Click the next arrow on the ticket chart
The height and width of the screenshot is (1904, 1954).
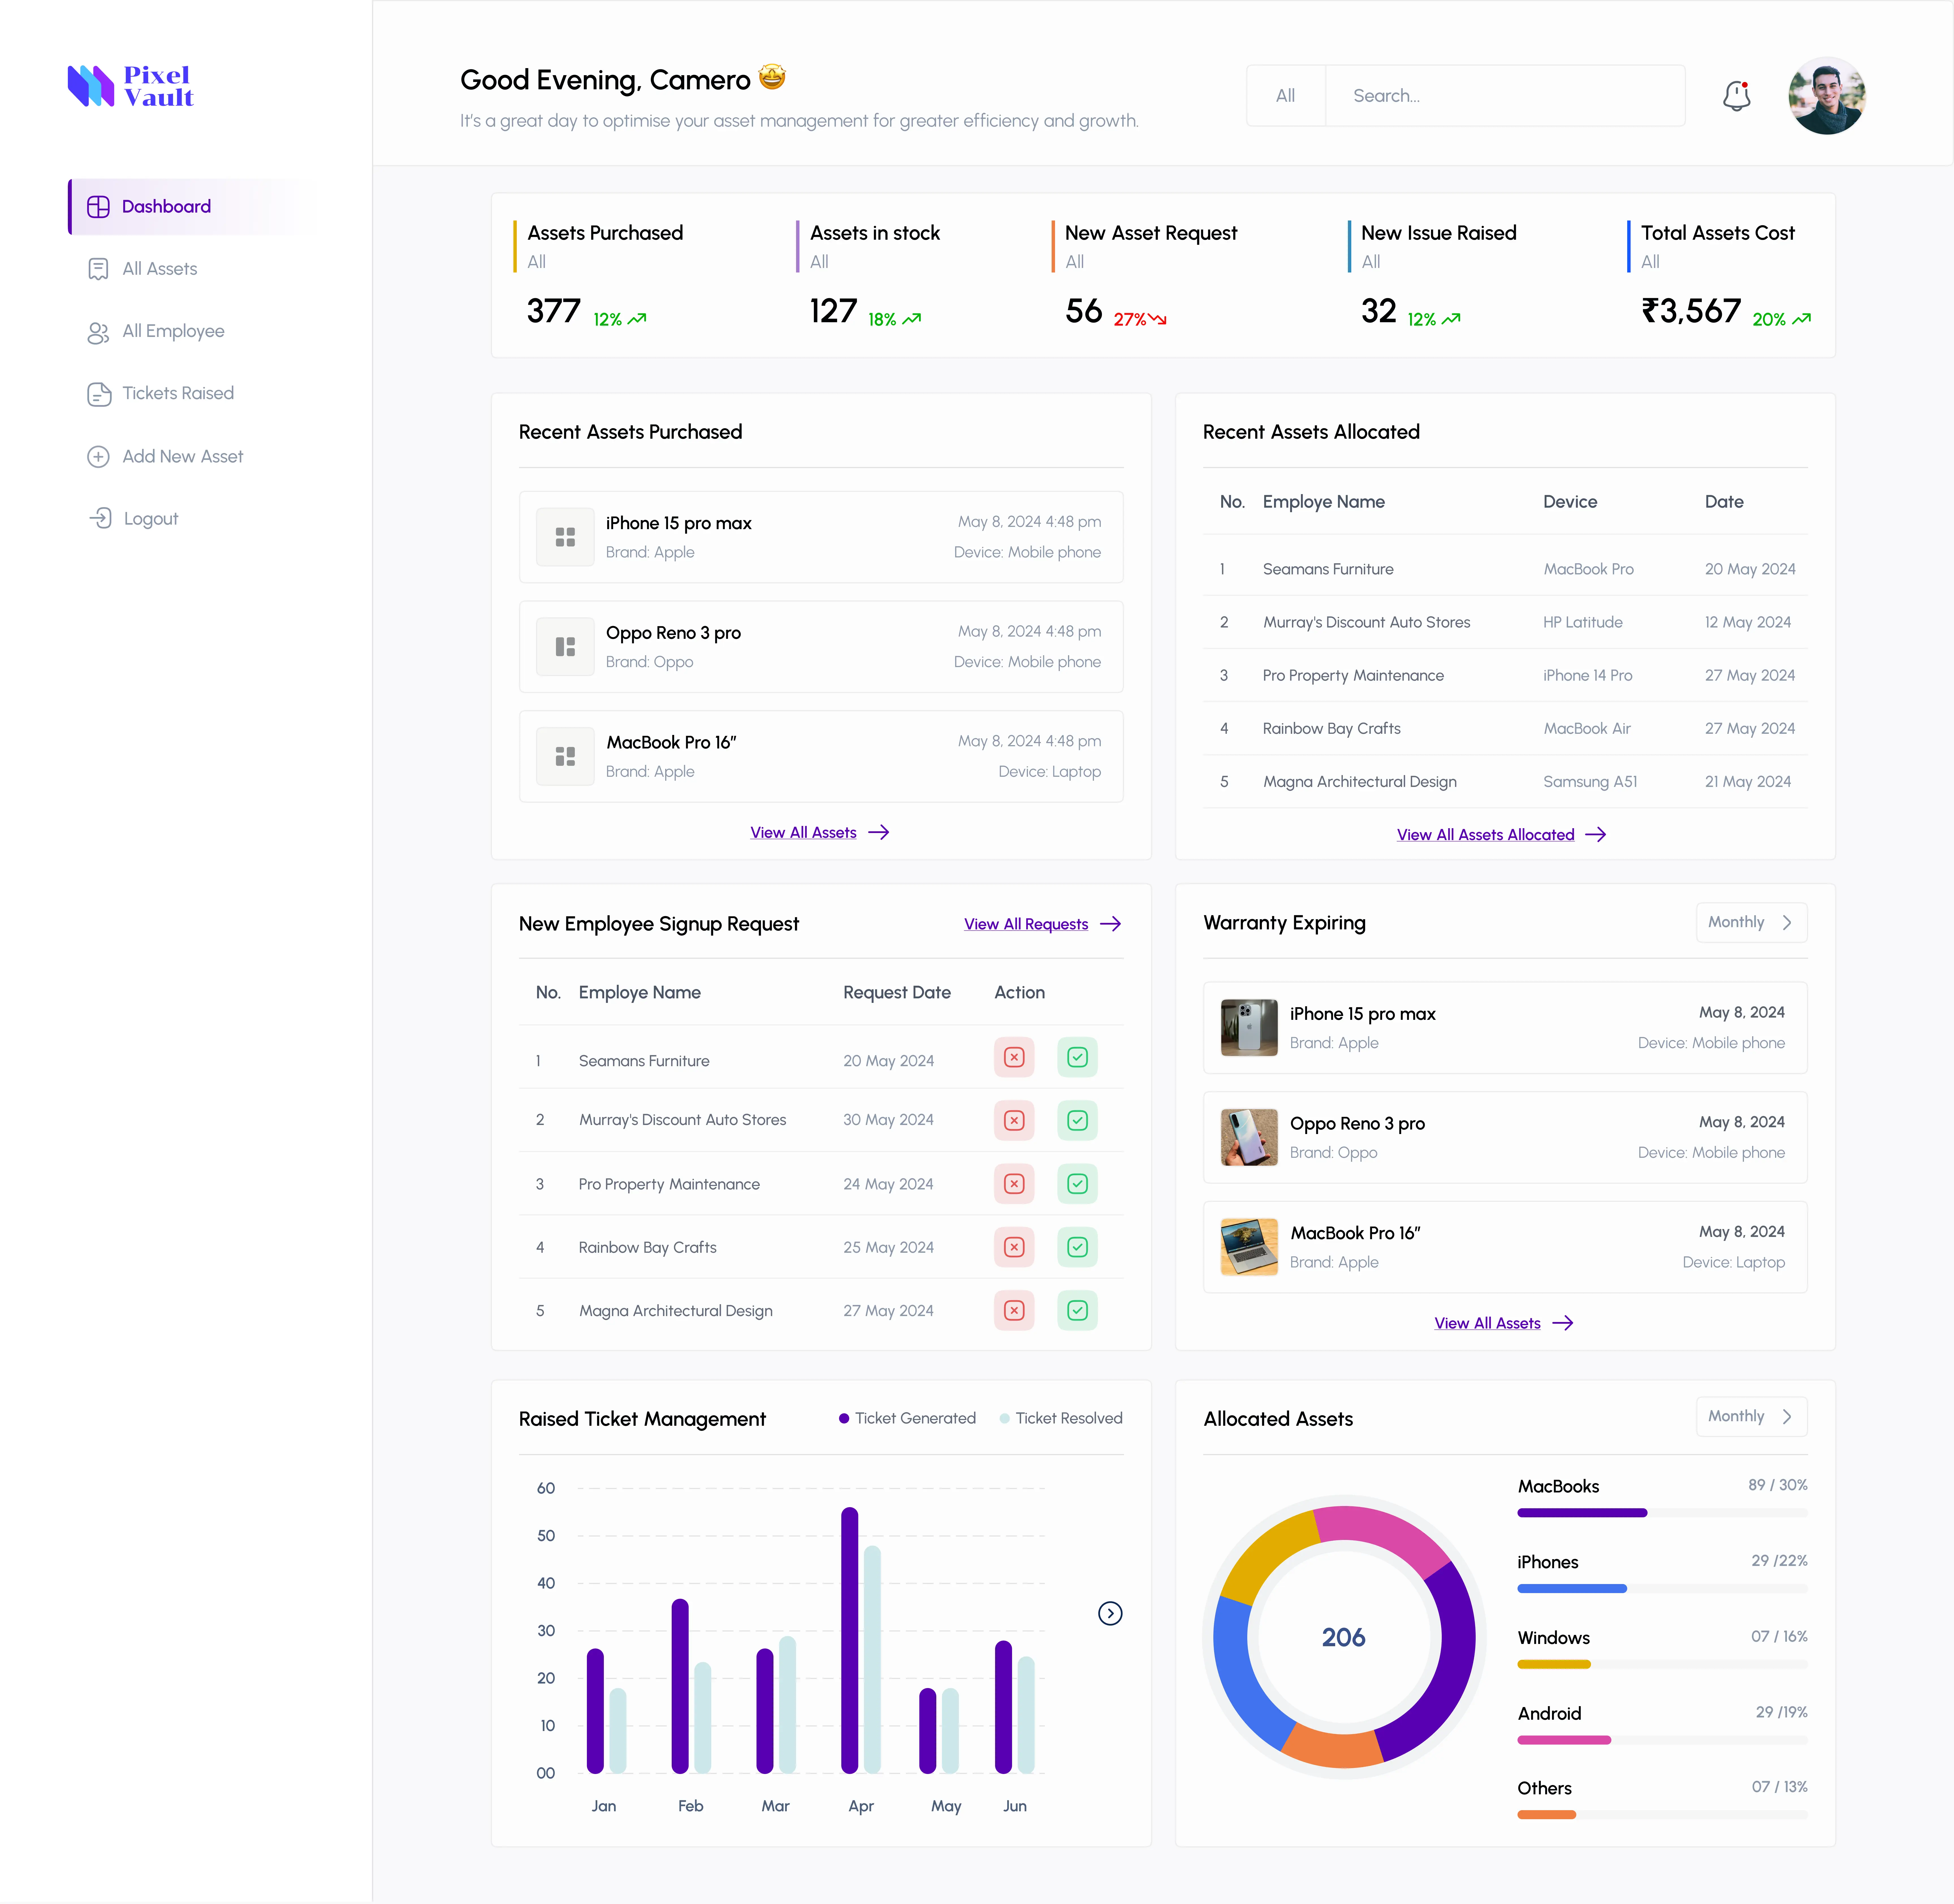point(1110,1613)
